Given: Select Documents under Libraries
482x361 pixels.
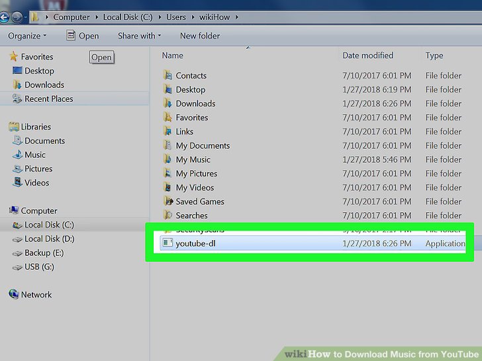Looking at the screenshot, I should (44, 141).
